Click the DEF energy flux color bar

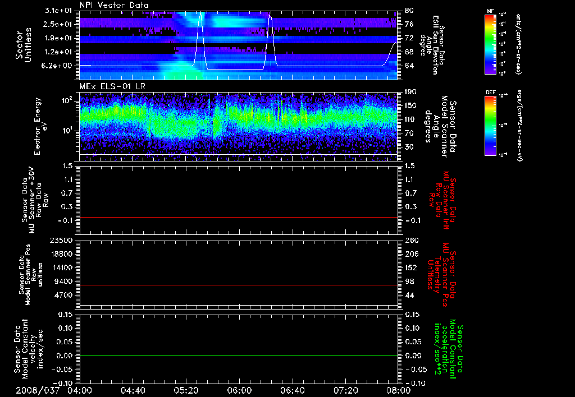[x=490, y=126]
